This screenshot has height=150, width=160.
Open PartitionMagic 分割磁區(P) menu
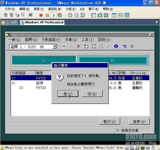tap(51, 40)
